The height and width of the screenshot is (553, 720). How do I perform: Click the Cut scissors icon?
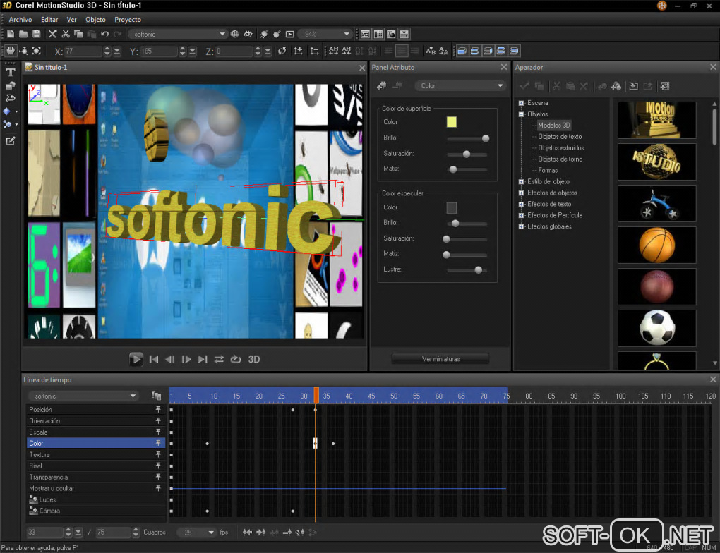click(x=66, y=34)
